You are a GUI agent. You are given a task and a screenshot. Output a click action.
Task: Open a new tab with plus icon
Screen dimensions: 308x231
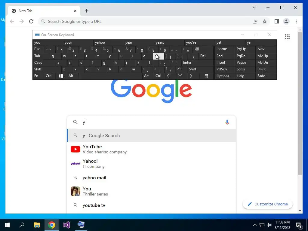pyautogui.click(x=87, y=11)
